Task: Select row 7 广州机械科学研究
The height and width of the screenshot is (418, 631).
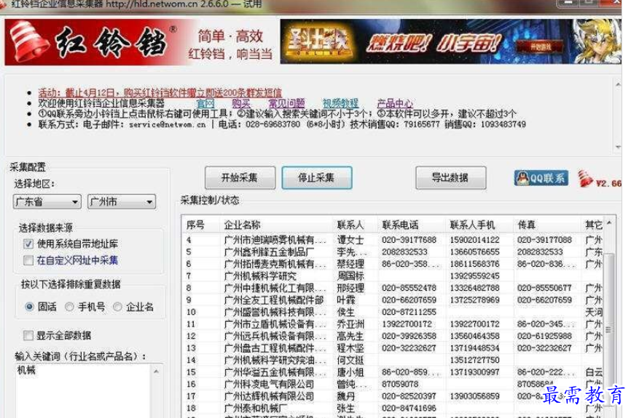Action: pos(393,276)
